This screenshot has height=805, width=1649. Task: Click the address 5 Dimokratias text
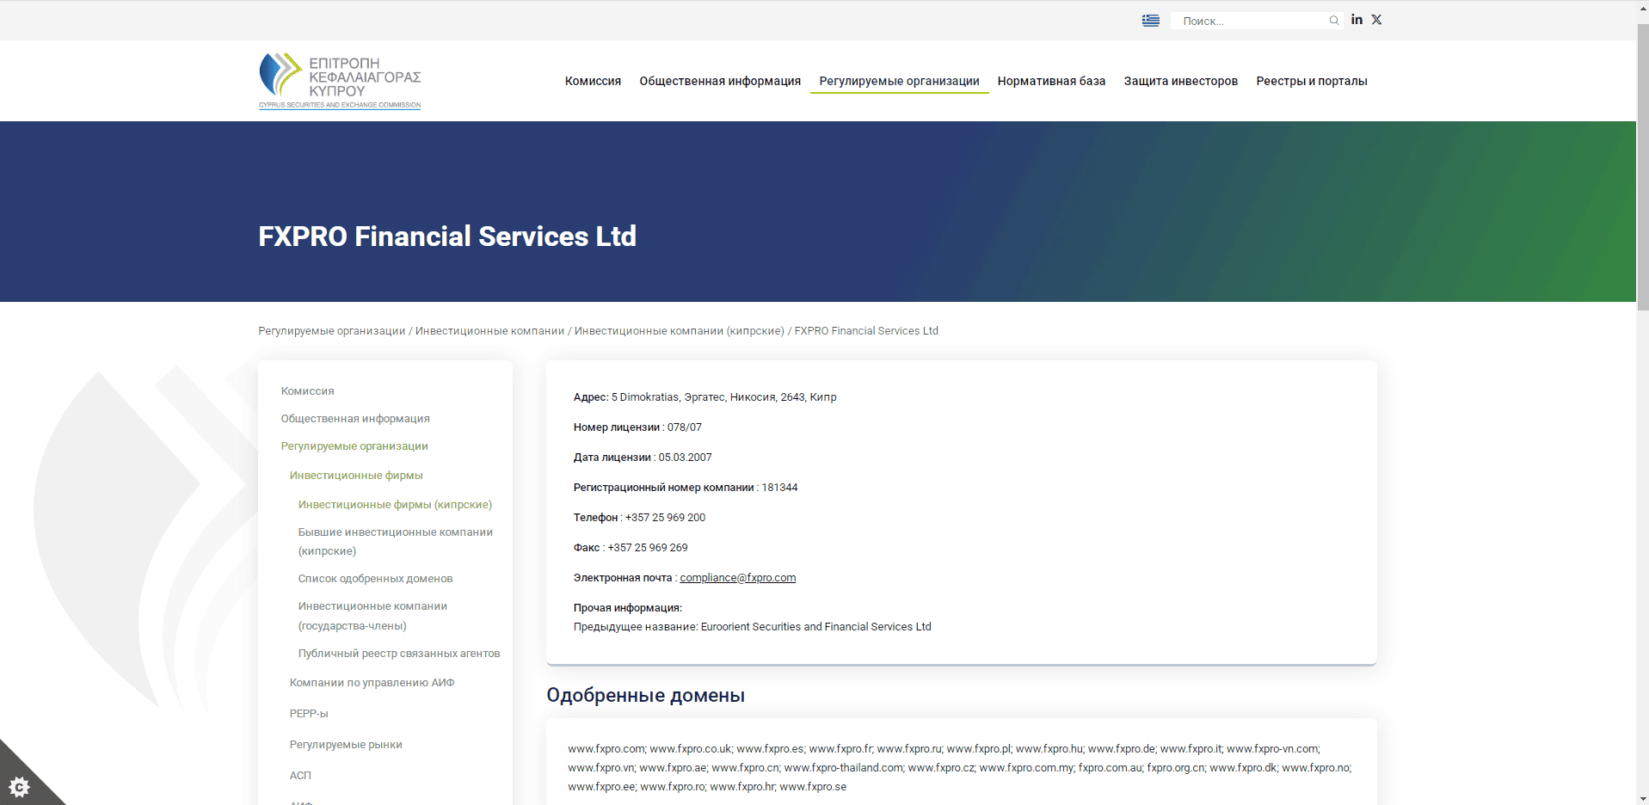(723, 397)
